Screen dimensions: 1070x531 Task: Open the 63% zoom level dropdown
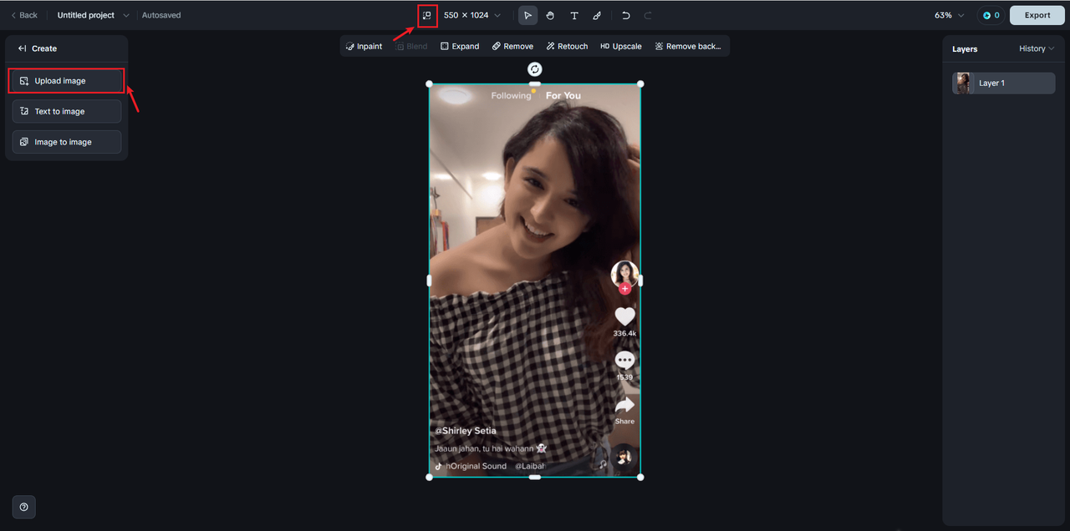coord(950,15)
